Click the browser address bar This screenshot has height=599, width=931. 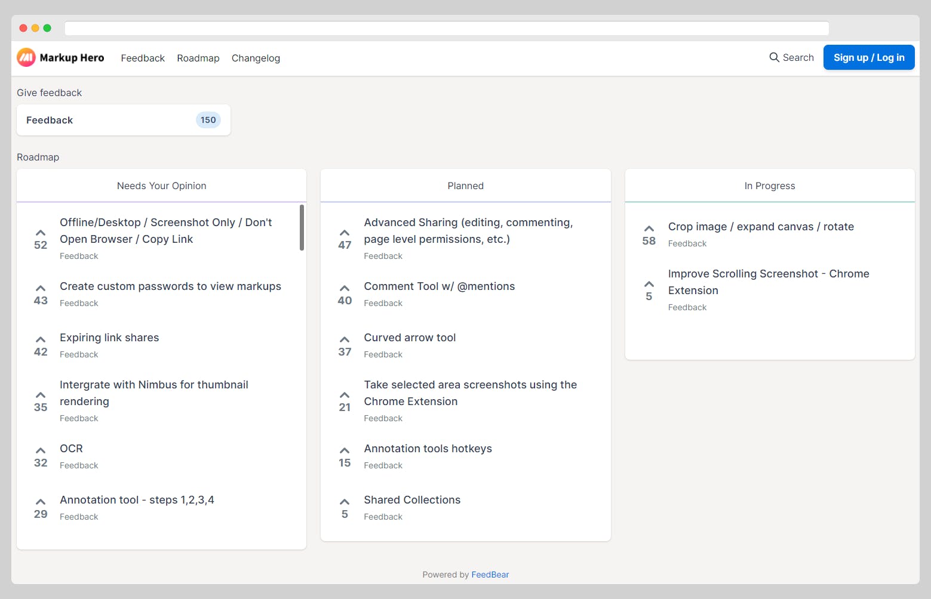(446, 28)
